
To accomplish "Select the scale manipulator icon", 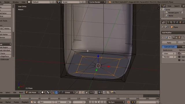I will 62,92.
